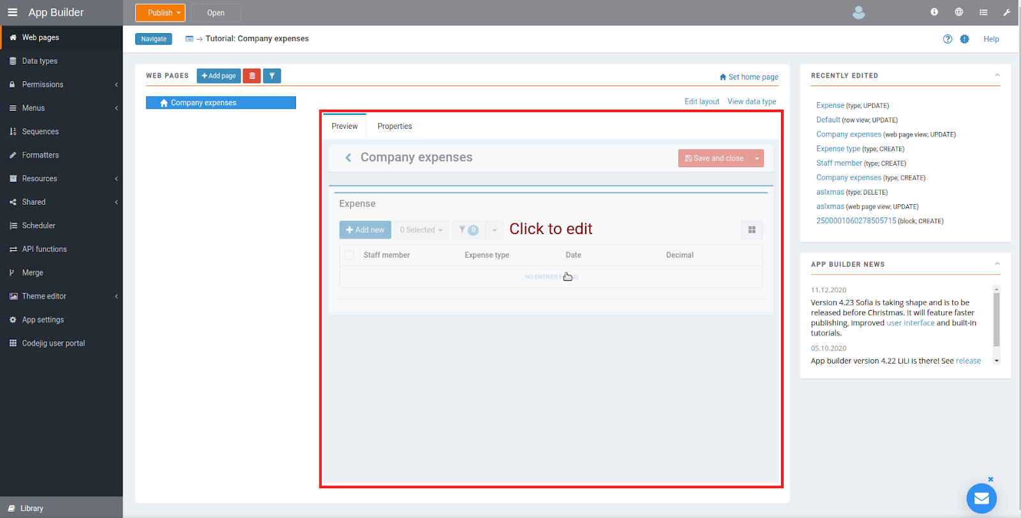Select Web pages in sidebar
The width and height of the screenshot is (1021, 518).
coord(61,38)
